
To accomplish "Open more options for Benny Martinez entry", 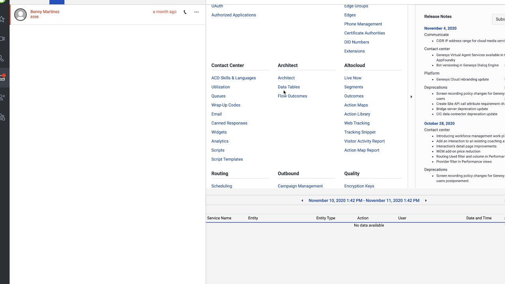I will pos(196,12).
